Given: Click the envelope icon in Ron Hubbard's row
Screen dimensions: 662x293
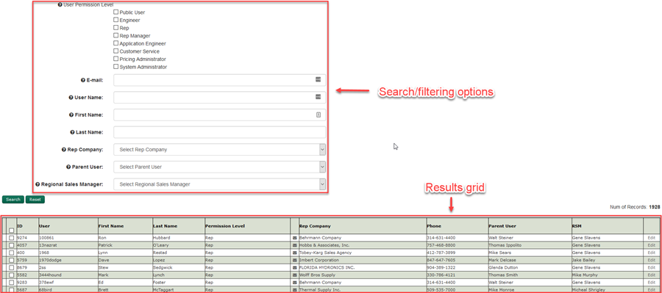Looking at the screenshot, I should point(295,238).
